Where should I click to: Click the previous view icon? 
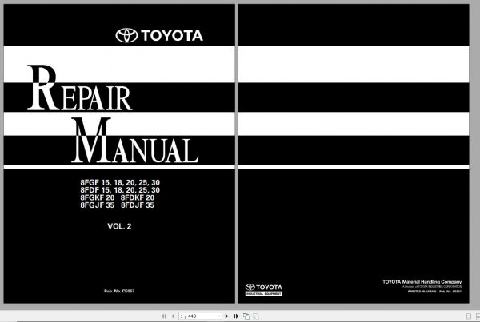pyautogui.click(x=246, y=316)
